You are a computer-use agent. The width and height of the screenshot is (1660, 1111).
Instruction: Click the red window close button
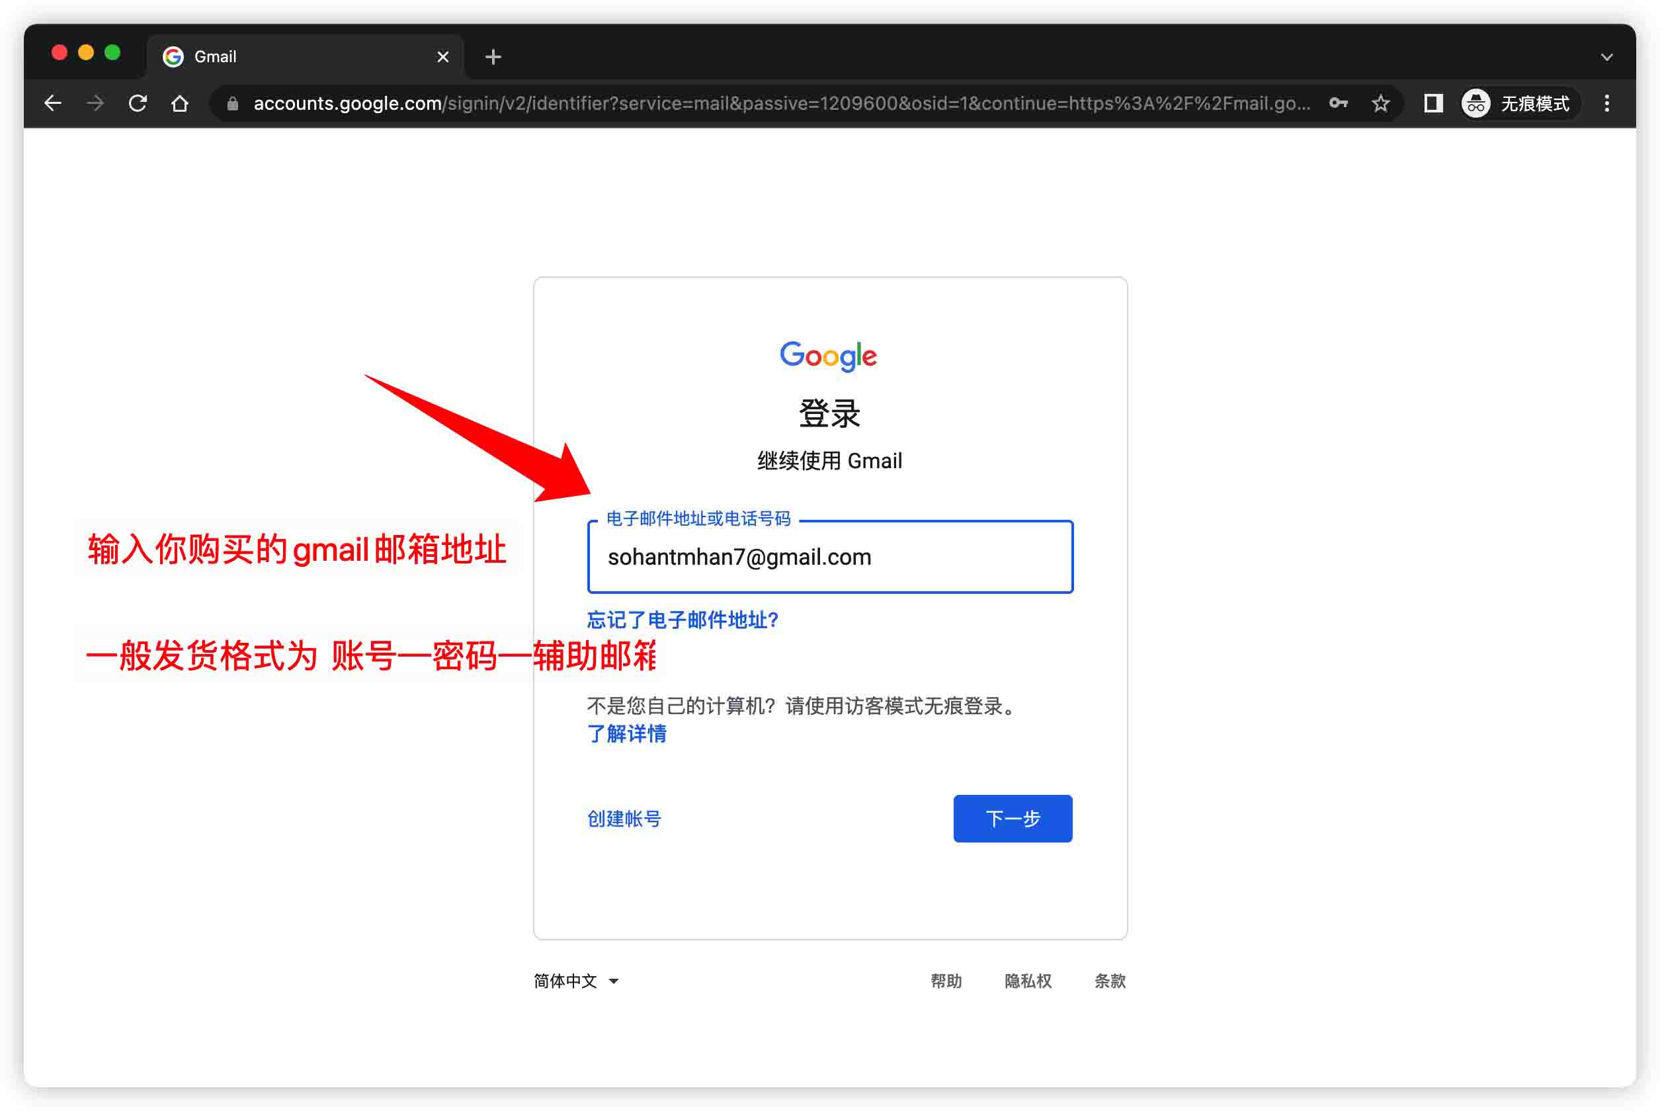pos(60,52)
